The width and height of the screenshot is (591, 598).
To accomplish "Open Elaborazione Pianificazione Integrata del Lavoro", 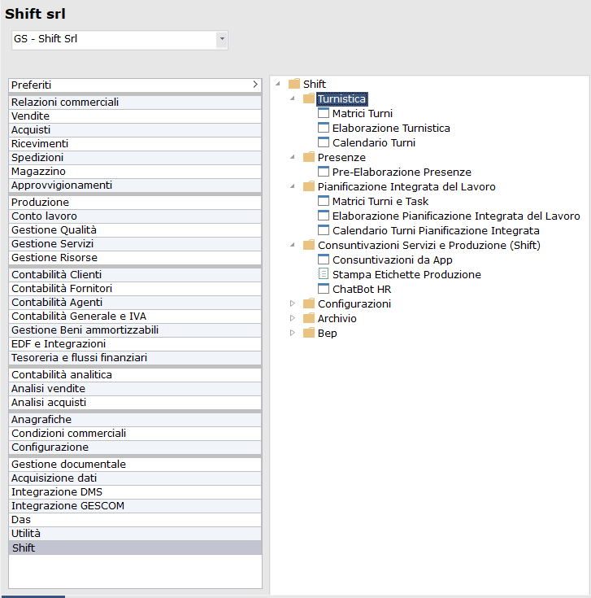I will 455,216.
